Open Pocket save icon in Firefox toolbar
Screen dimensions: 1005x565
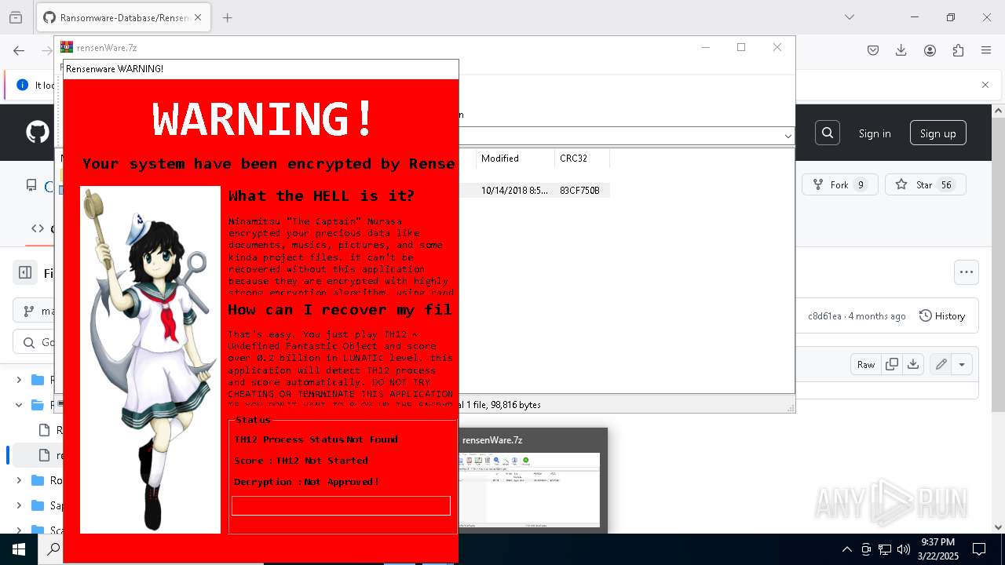pos(873,50)
